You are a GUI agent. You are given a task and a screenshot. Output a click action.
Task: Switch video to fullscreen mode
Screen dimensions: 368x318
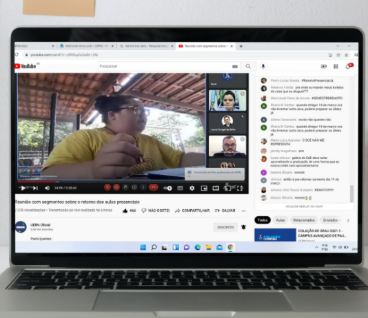click(x=240, y=188)
